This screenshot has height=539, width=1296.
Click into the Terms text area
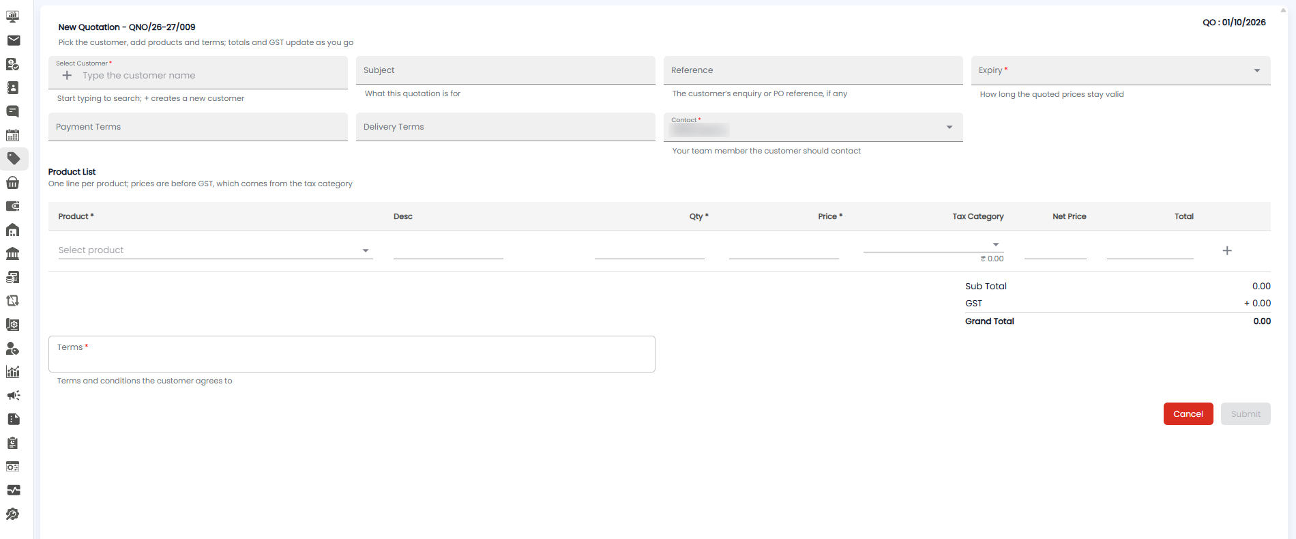point(352,353)
